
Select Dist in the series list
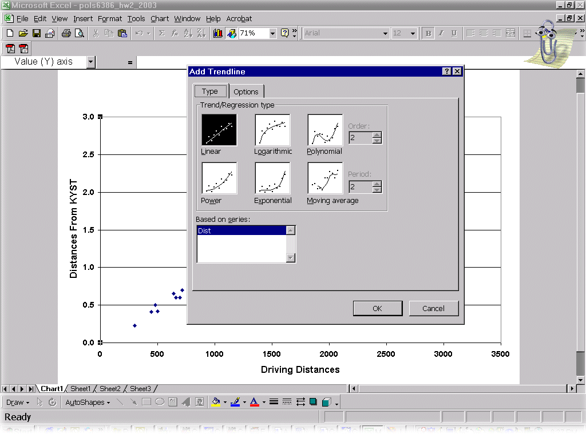241,231
